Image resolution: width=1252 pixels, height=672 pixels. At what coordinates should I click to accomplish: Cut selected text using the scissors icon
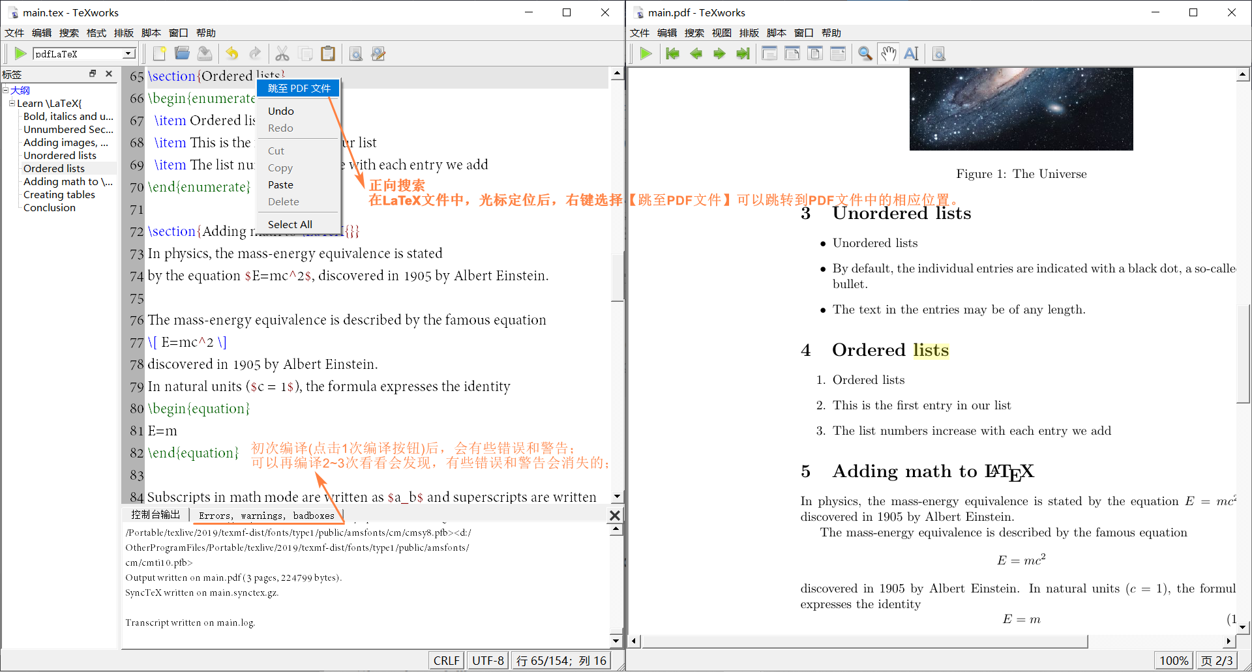(282, 53)
